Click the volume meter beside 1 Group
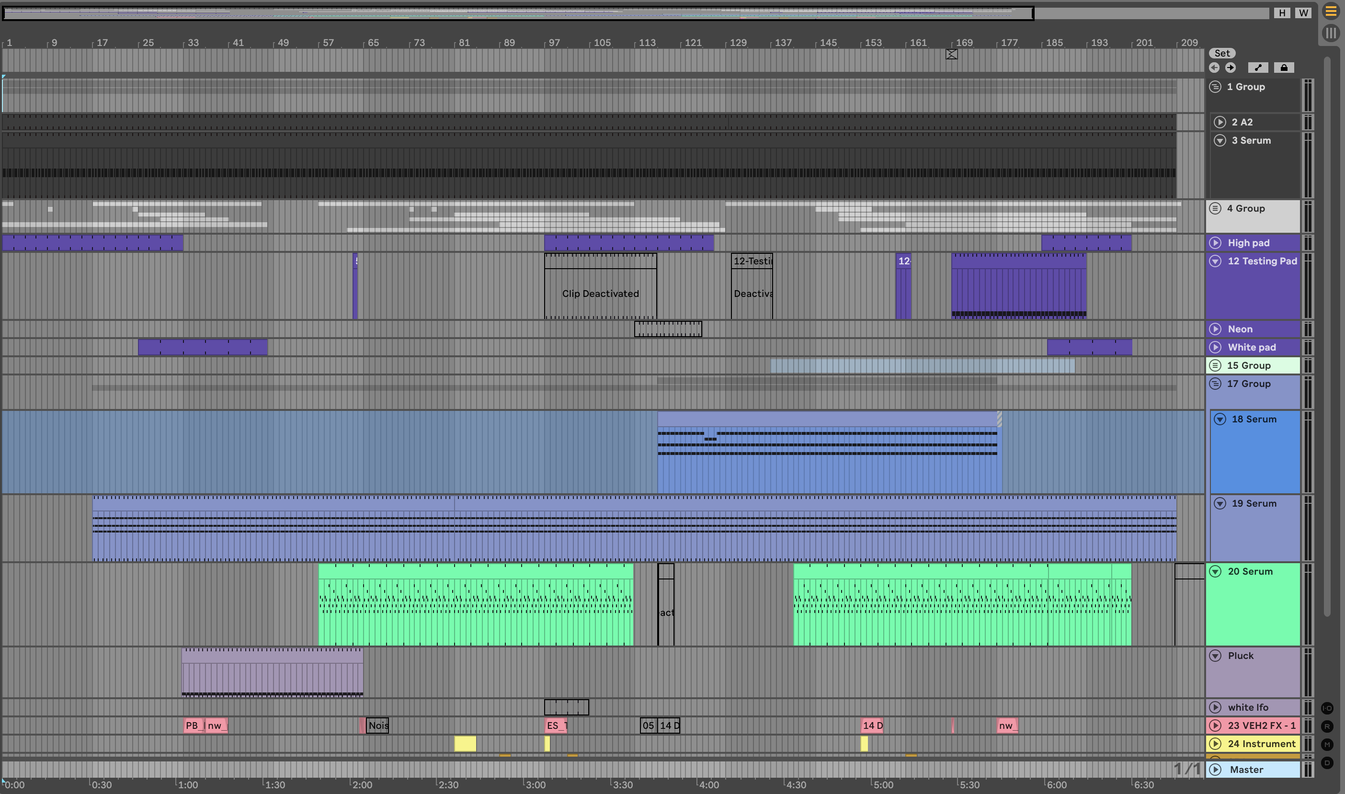1345x794 pixels. (x=1308, y=95)
